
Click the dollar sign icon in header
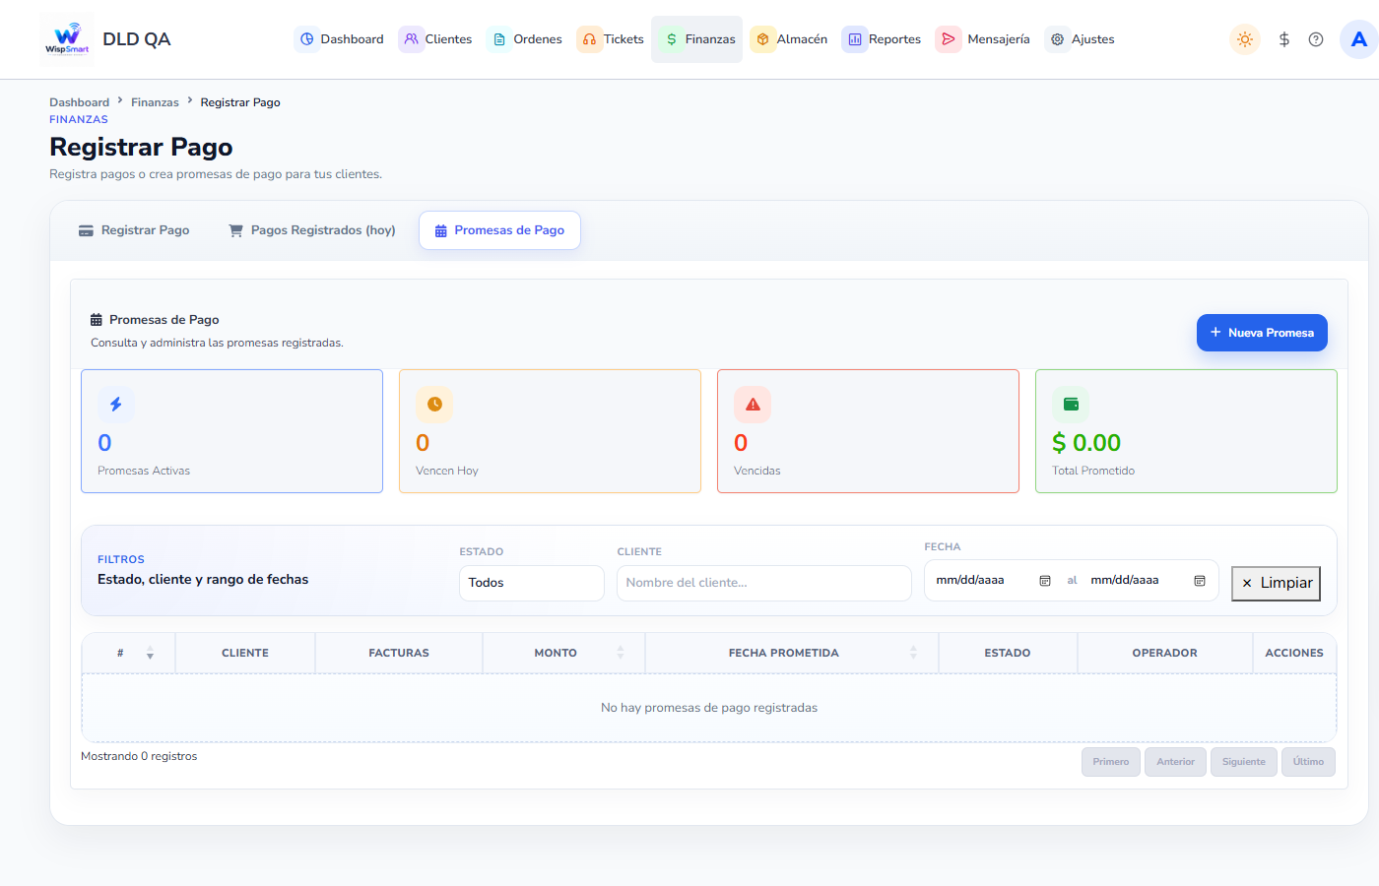[1283, 39]
